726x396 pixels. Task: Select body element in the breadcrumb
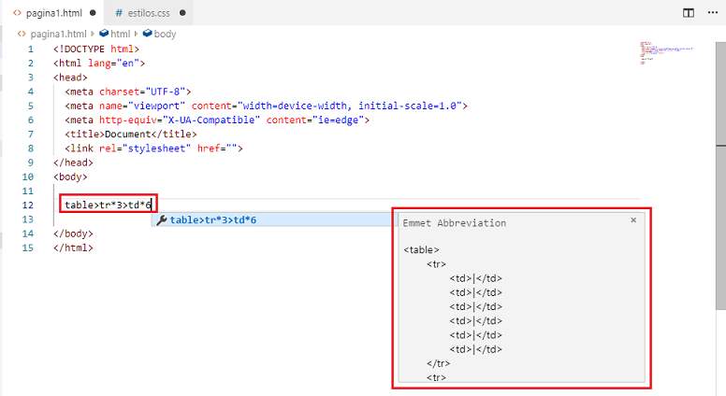pos(165,34)
